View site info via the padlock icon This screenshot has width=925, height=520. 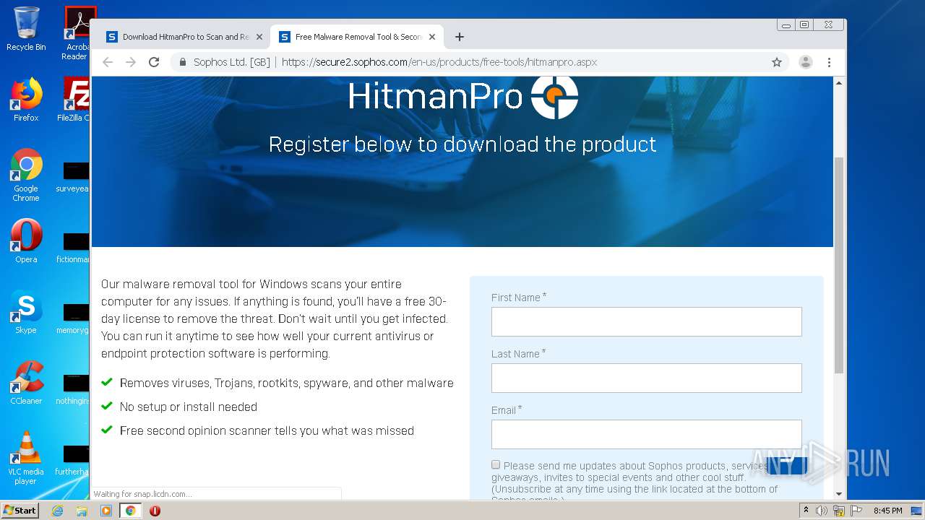tap(183, 62)
